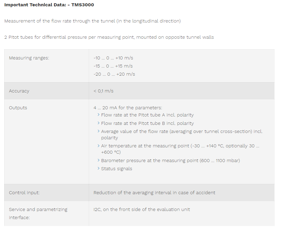
Task: Click the 'Important Technical Data: - TMS3000' heading
Action: (49, 5)
